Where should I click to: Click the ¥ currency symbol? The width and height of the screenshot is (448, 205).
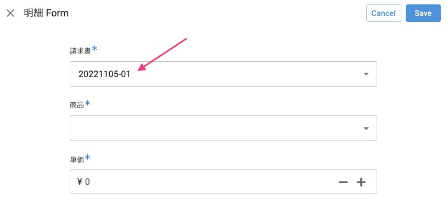80,182
